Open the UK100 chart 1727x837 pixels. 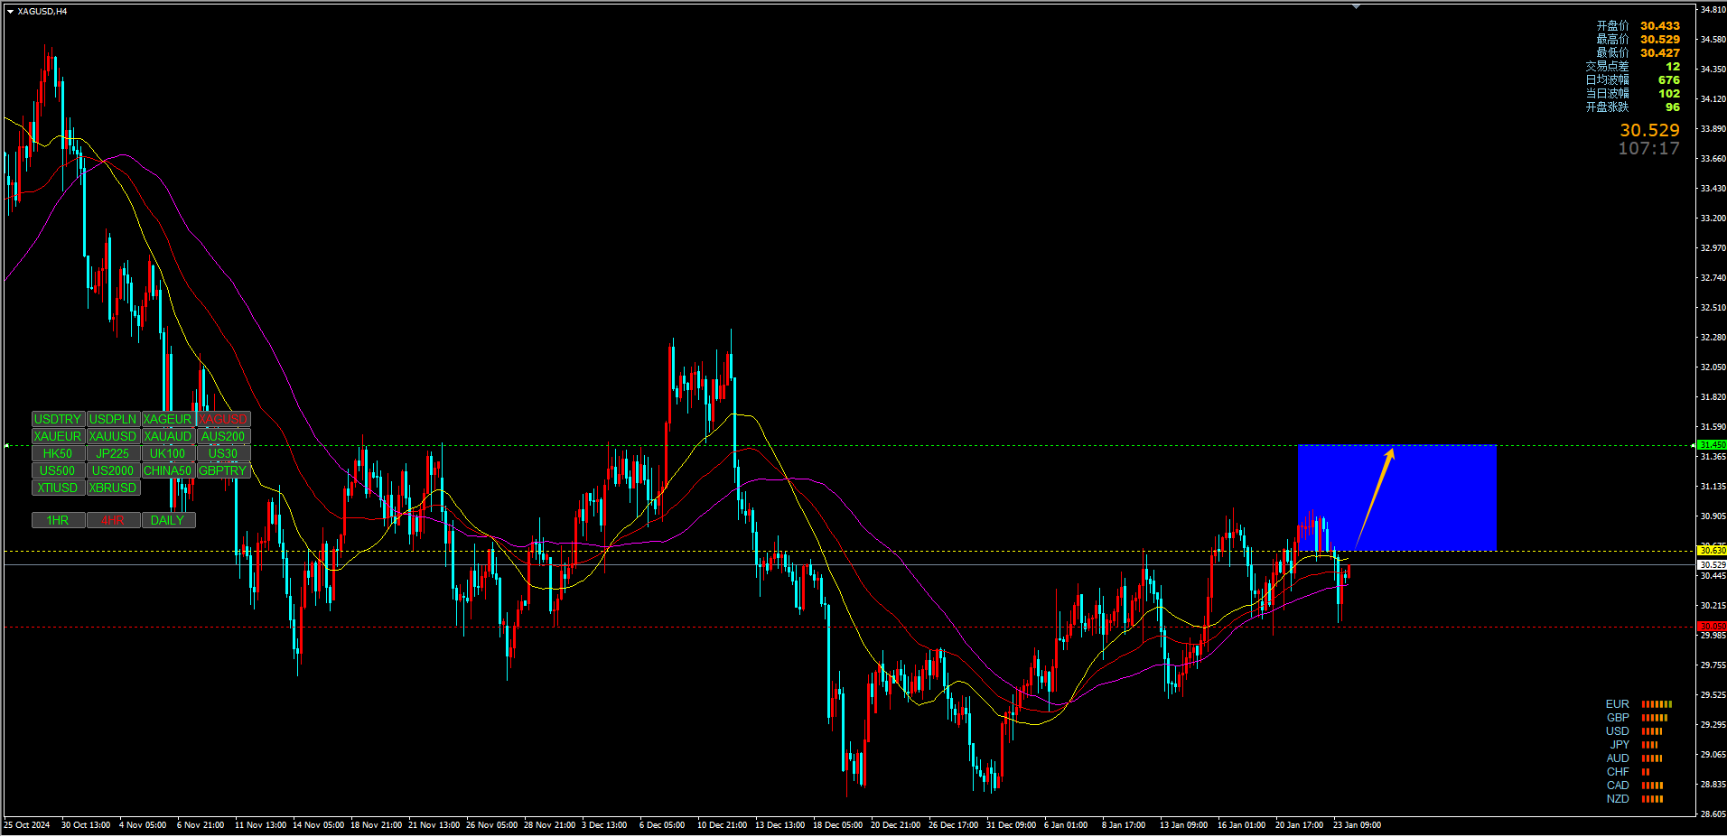168,453
